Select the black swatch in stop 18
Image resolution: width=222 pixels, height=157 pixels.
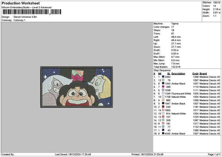click(163, 133)
